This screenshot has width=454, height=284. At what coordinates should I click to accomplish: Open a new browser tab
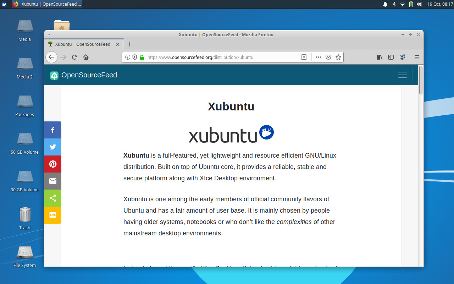tap(130, 44)
